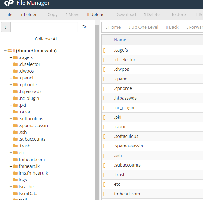Click inside the path input field
The height and width of the screenshot is (200, 203).
[44, 27]
